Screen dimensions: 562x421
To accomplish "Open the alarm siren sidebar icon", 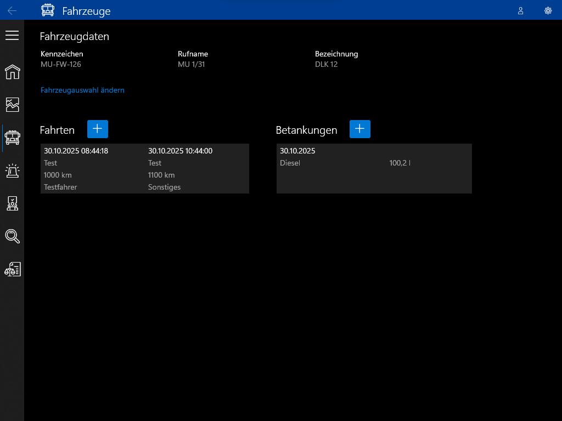I will (12, 170).
